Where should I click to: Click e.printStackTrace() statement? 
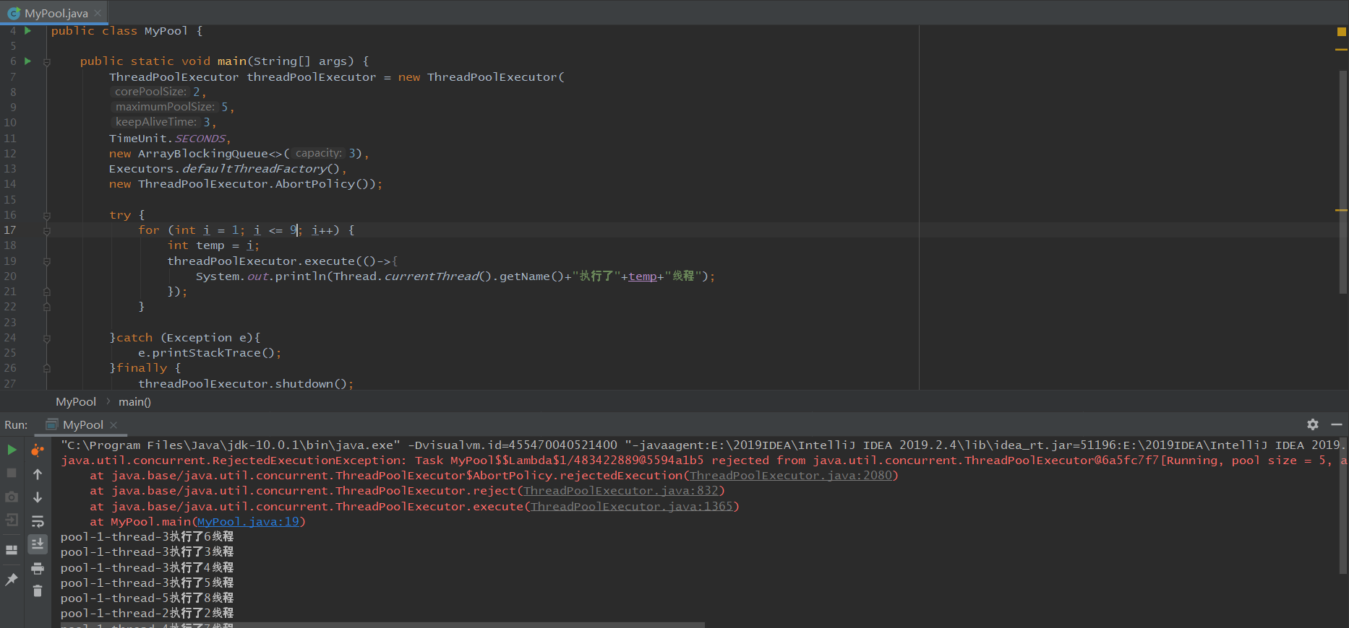click(x=210, y=353)
